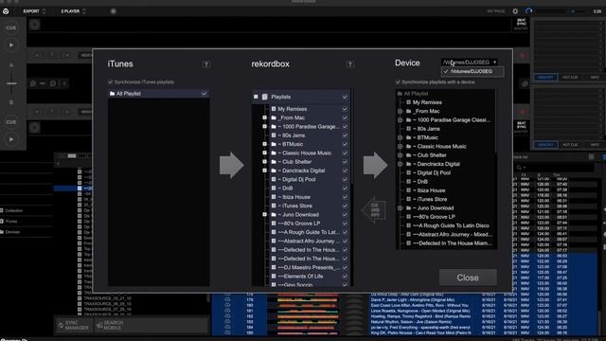The height and width of the screenshot is (341, 606).
Task: Click deck 1 play button
Action: [x=11, y=45]
